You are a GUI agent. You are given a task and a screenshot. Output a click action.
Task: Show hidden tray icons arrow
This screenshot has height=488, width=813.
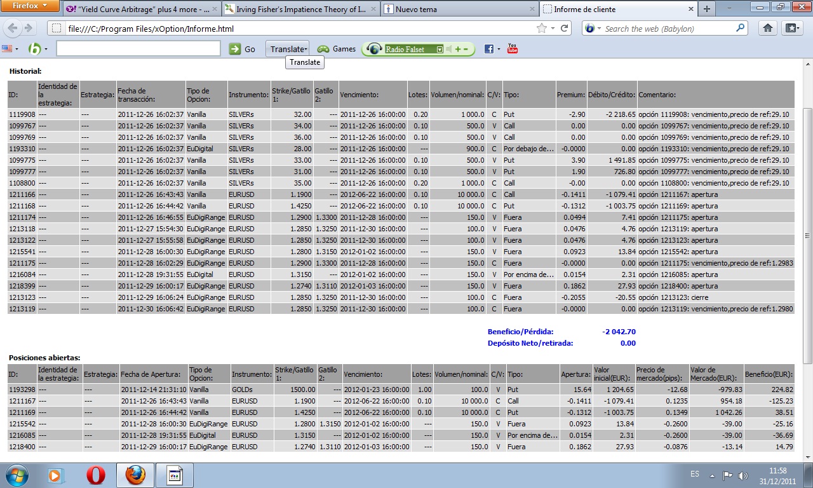713,476
